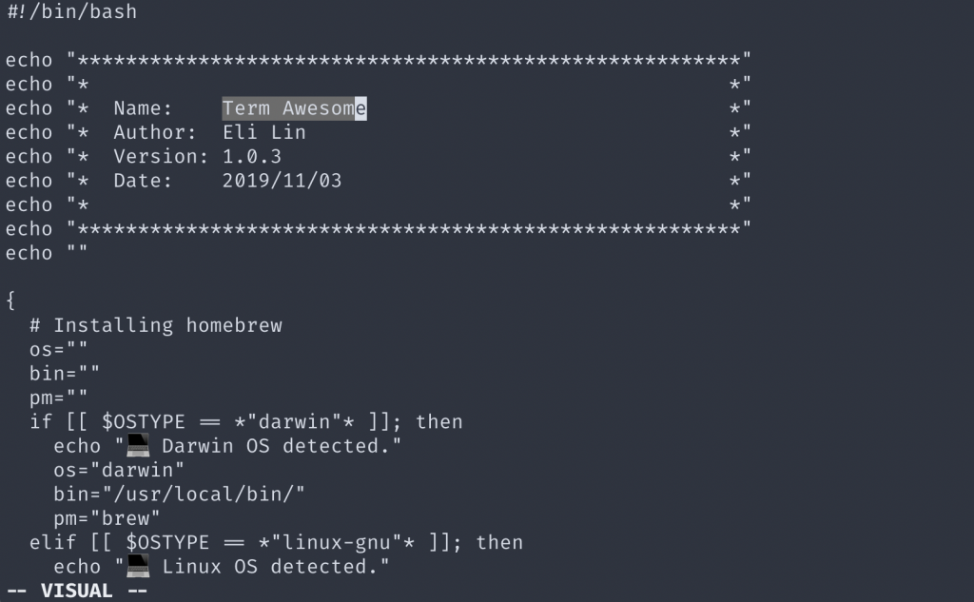Image resolution: width=974 pixels, height=602 pixels.
Task: Click the VISUAL mode indicator in status line
Action: [76, 591]
